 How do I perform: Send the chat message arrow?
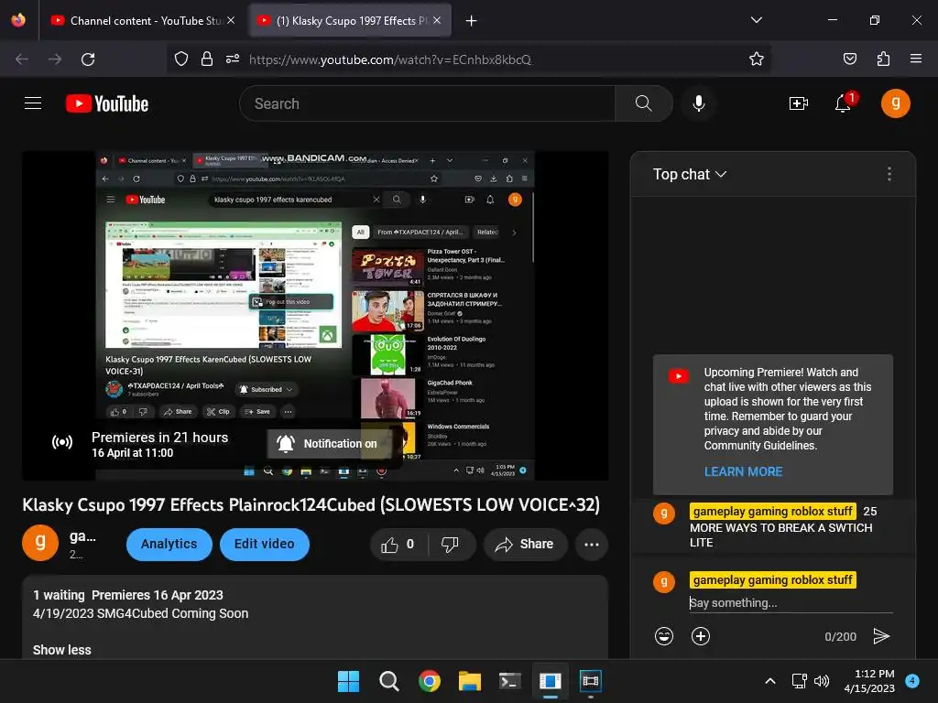881,636
